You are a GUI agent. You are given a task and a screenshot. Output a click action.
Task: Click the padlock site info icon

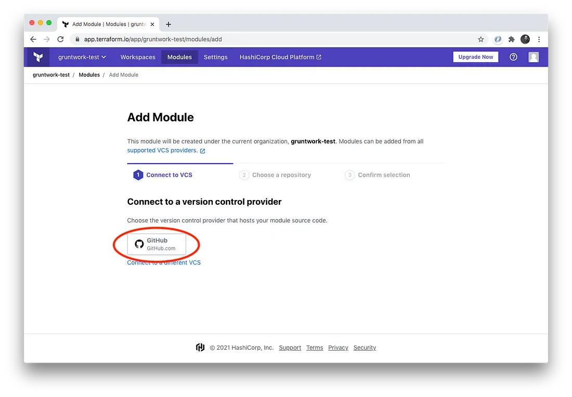[x=77, y=39]
